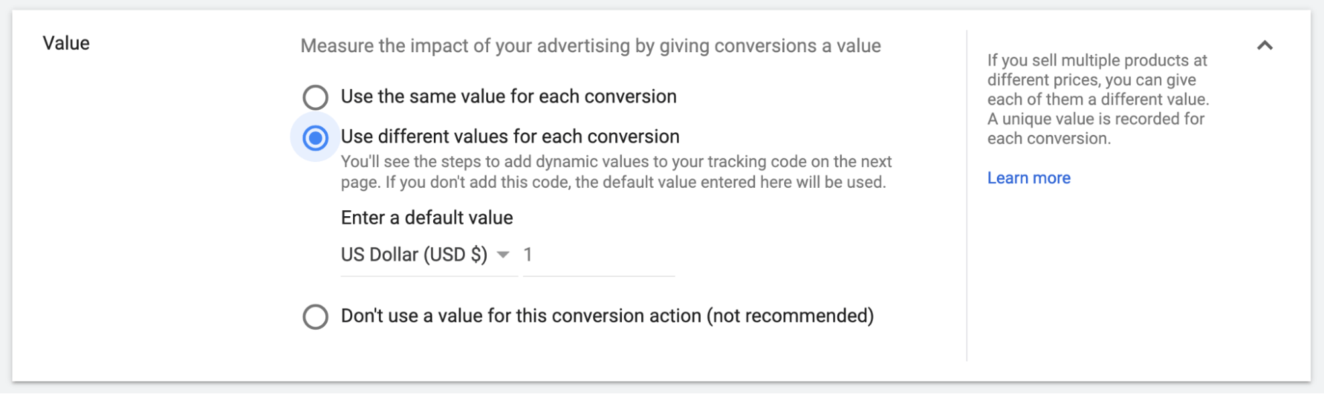Select the "Use different values" radio button
The height and width of the screenshot is (394, 1324).
click(x=315, y=138)
